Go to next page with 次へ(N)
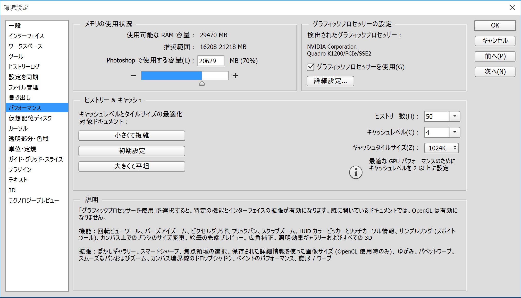The image size is (521, 298). click(494, 72)
